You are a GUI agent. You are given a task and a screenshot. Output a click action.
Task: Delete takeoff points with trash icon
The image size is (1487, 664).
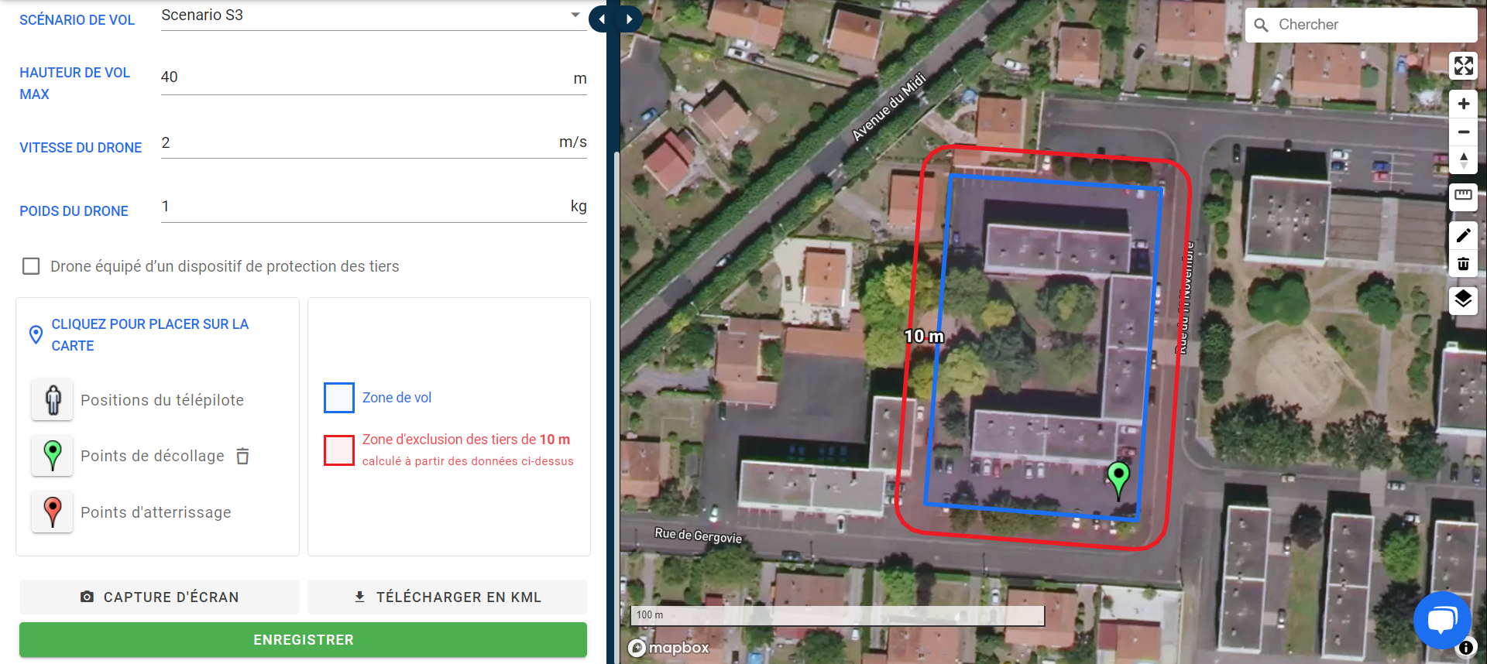[242, 456]
